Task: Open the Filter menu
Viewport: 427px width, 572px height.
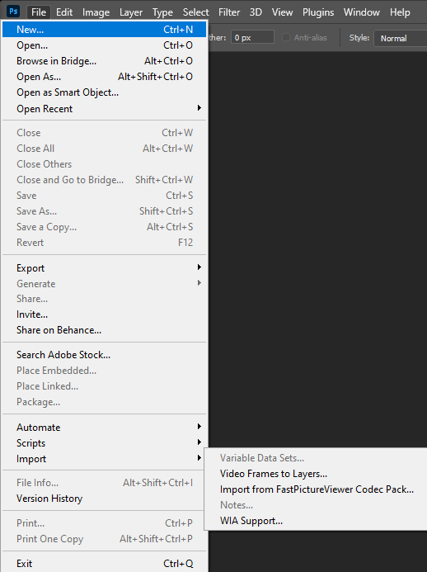Action: (229, 12)
